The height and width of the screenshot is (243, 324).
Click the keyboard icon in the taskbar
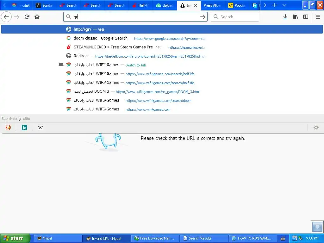point(283,239)
